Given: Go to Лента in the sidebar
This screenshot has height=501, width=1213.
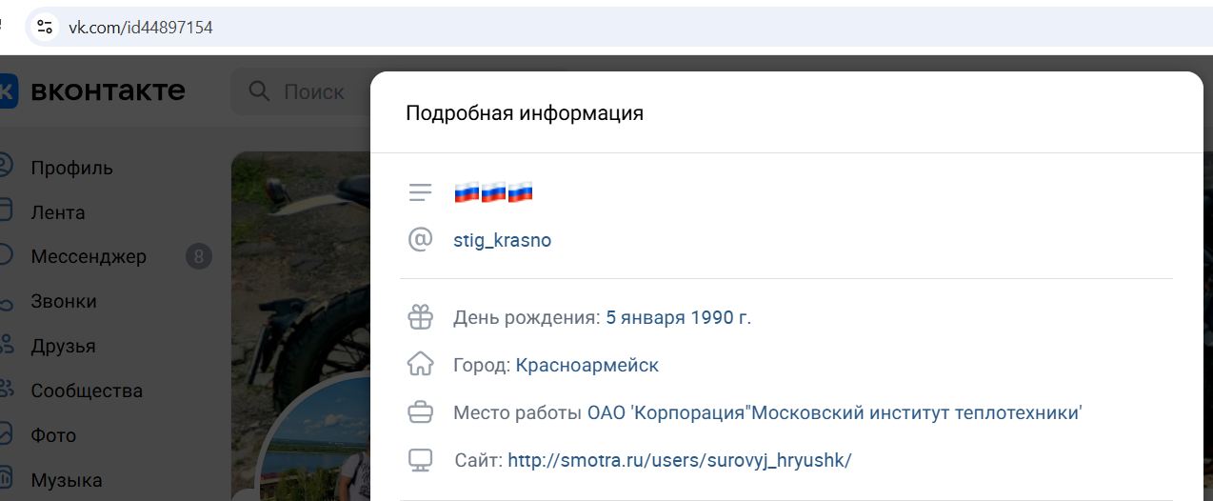Looking at the screenshot, I should 57,212.
